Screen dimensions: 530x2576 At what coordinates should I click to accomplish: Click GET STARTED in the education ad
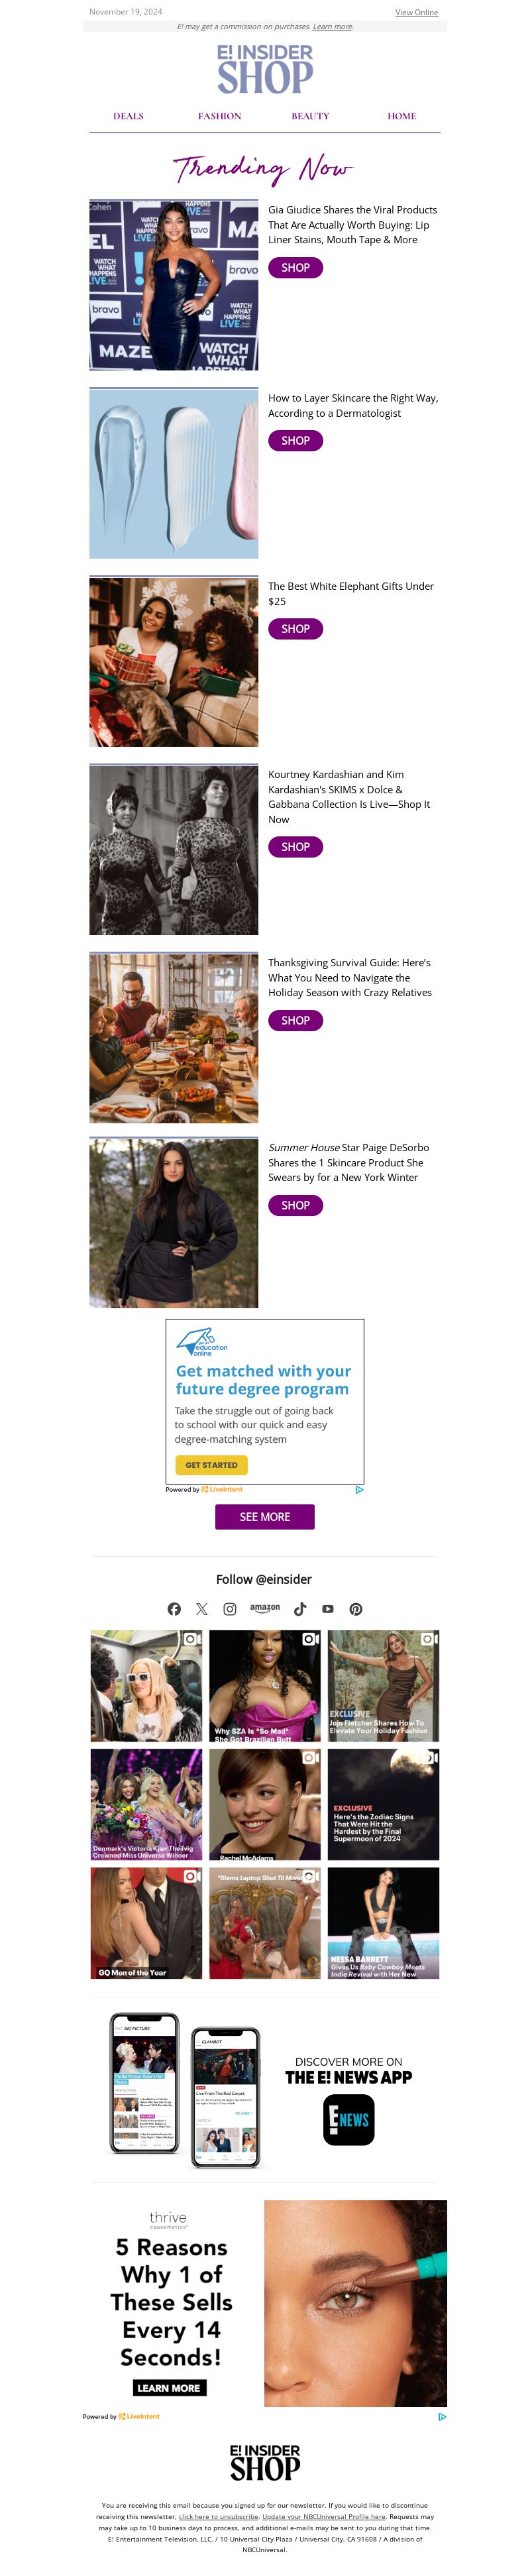click(211, 1465)
